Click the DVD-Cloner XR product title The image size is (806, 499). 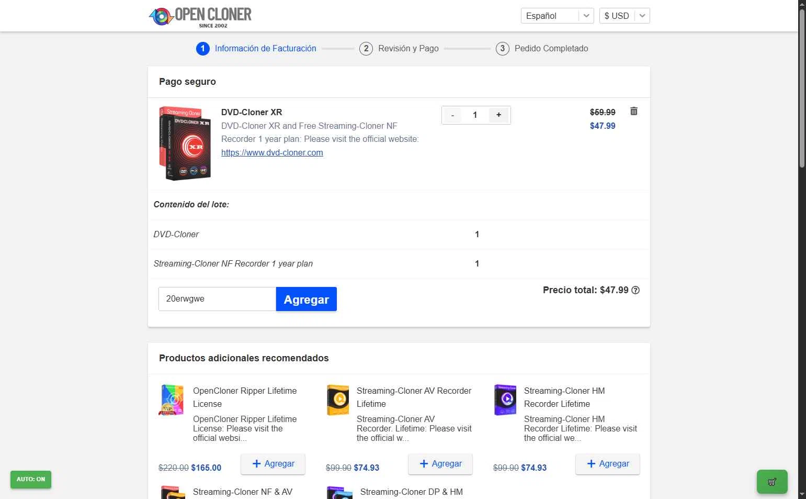(x=252, y=112)
